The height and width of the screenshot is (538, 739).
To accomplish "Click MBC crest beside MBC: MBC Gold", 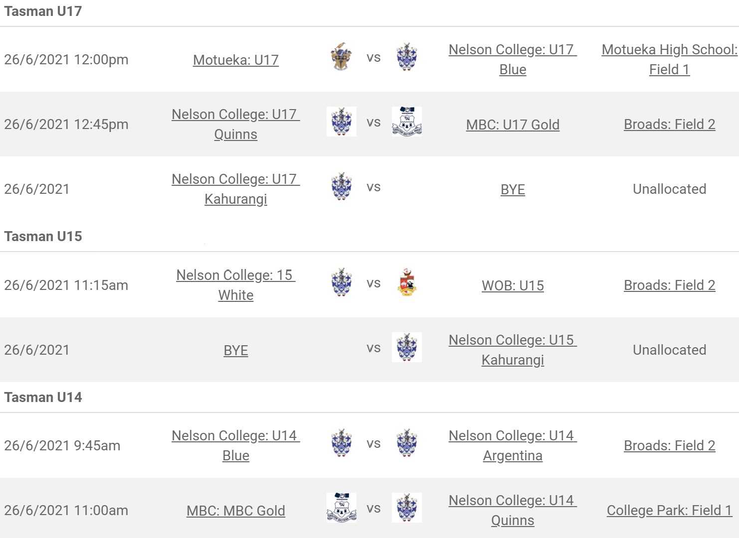I will tap(342, 508).
